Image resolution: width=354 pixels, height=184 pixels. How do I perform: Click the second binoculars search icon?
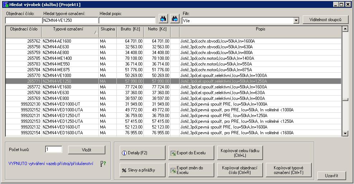(174, 19)
